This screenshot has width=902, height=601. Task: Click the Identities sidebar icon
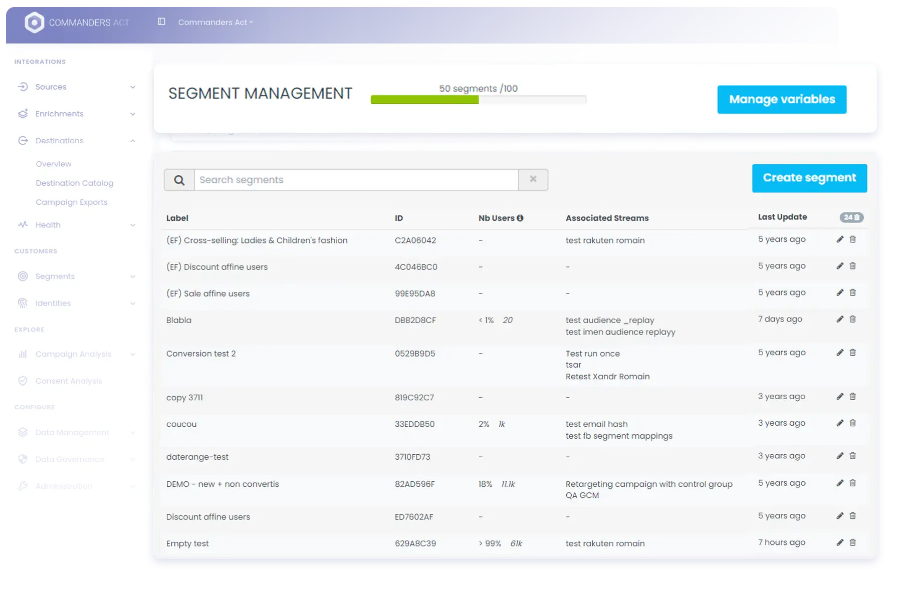(23, 303)
